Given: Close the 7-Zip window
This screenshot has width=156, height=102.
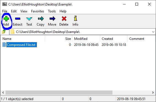Looking at the screenshot, I should 149,4.
